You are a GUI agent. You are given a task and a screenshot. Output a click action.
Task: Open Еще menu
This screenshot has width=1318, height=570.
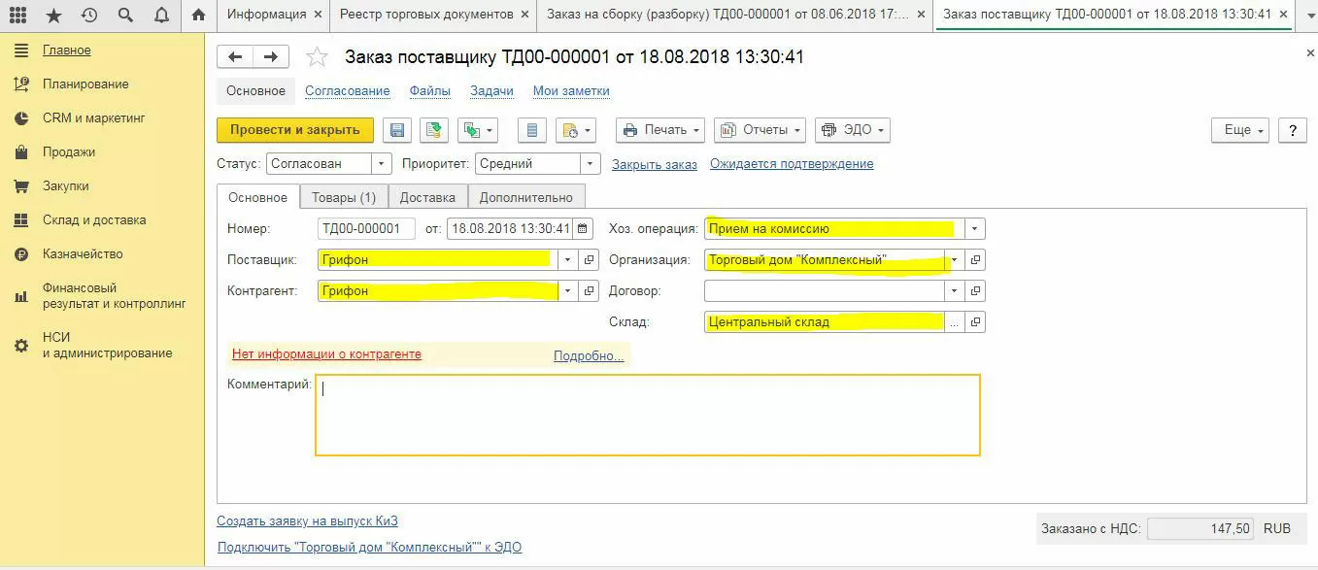[1240, 130]
